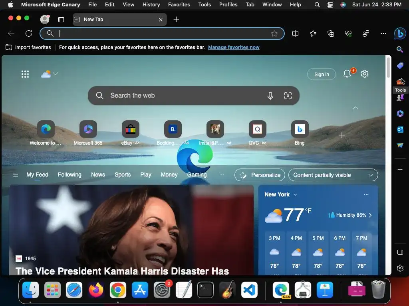The image size is (409, 306).
Task: Open Browser essentials heart icon
Action: click(348, 33)
